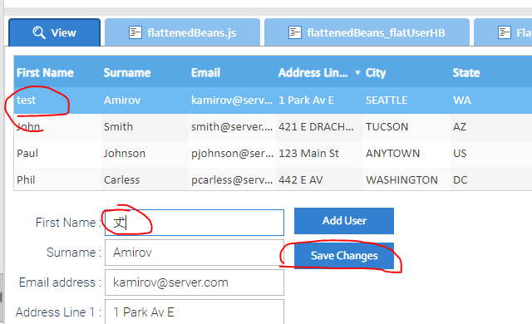This screenshot has height=324, width=532.
Task: Select the Paul Johnson table row
Action: tap(273, 153)
